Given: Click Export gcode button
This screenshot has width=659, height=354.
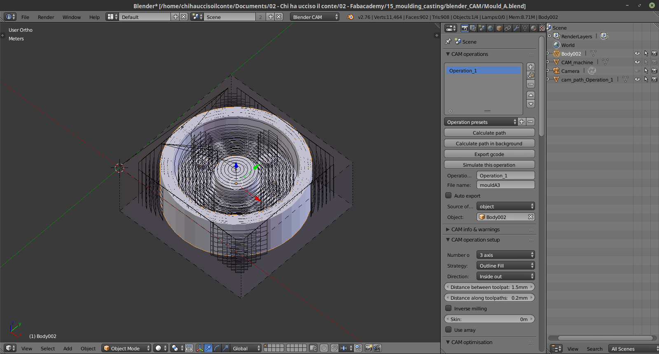Looking at the screenshot, I should 489,154.
